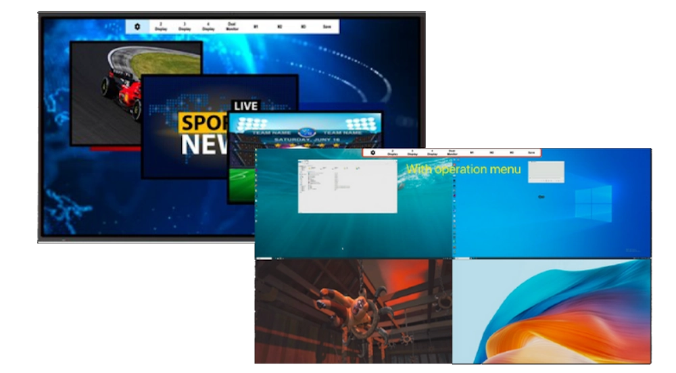Choose Dual Monitor in quad-view operation menu
Image resolution: width=676 pixels, height=373 pixels.
click(x=452, y=153)
